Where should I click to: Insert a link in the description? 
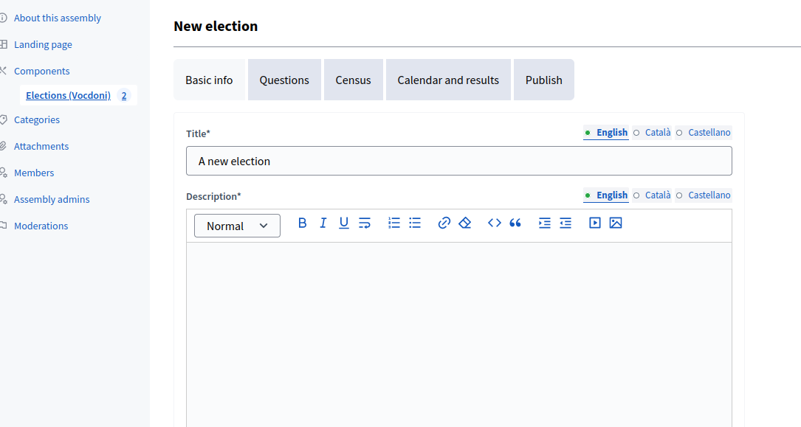tap(444, 223)
